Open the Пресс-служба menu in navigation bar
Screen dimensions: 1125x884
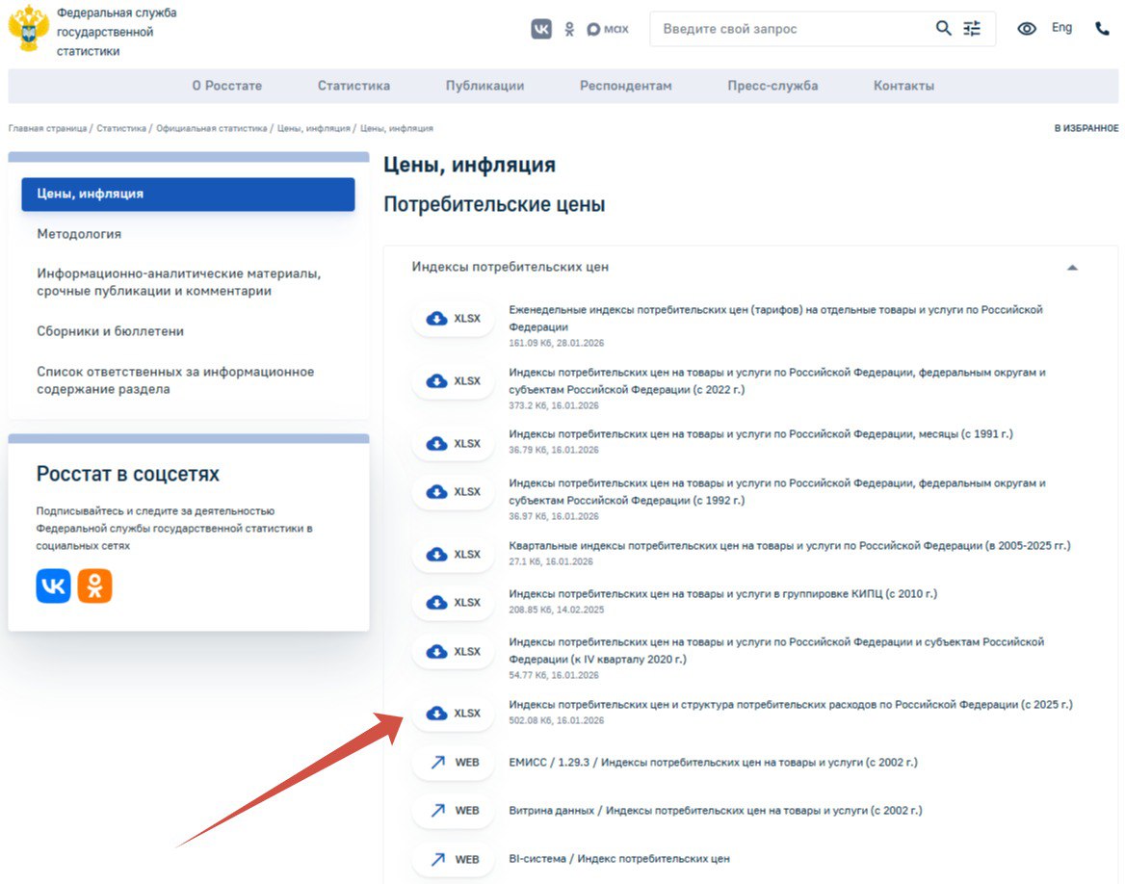coord(772,86)
